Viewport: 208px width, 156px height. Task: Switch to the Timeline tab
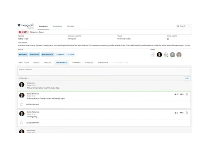tap(48, 63)
